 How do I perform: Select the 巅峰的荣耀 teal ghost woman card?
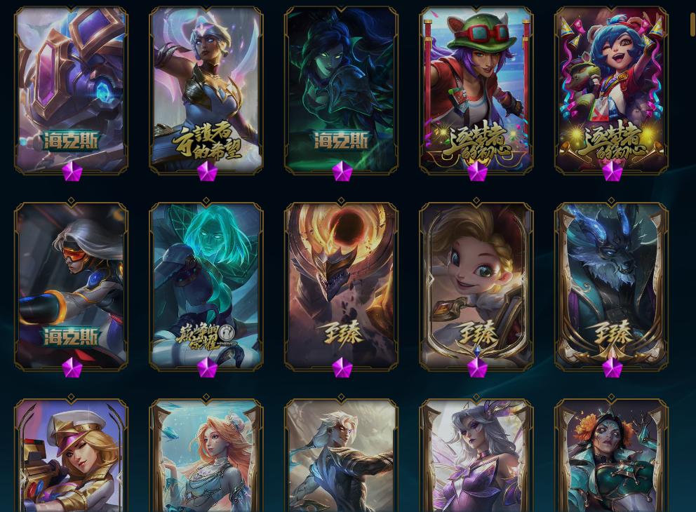pos(206,286)
